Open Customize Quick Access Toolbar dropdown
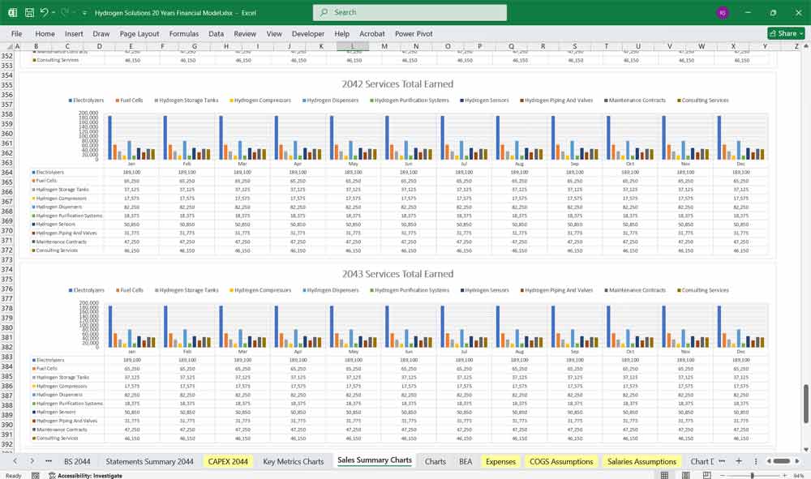The height and width of the screenshot is (479, 811). coord(85,13)
